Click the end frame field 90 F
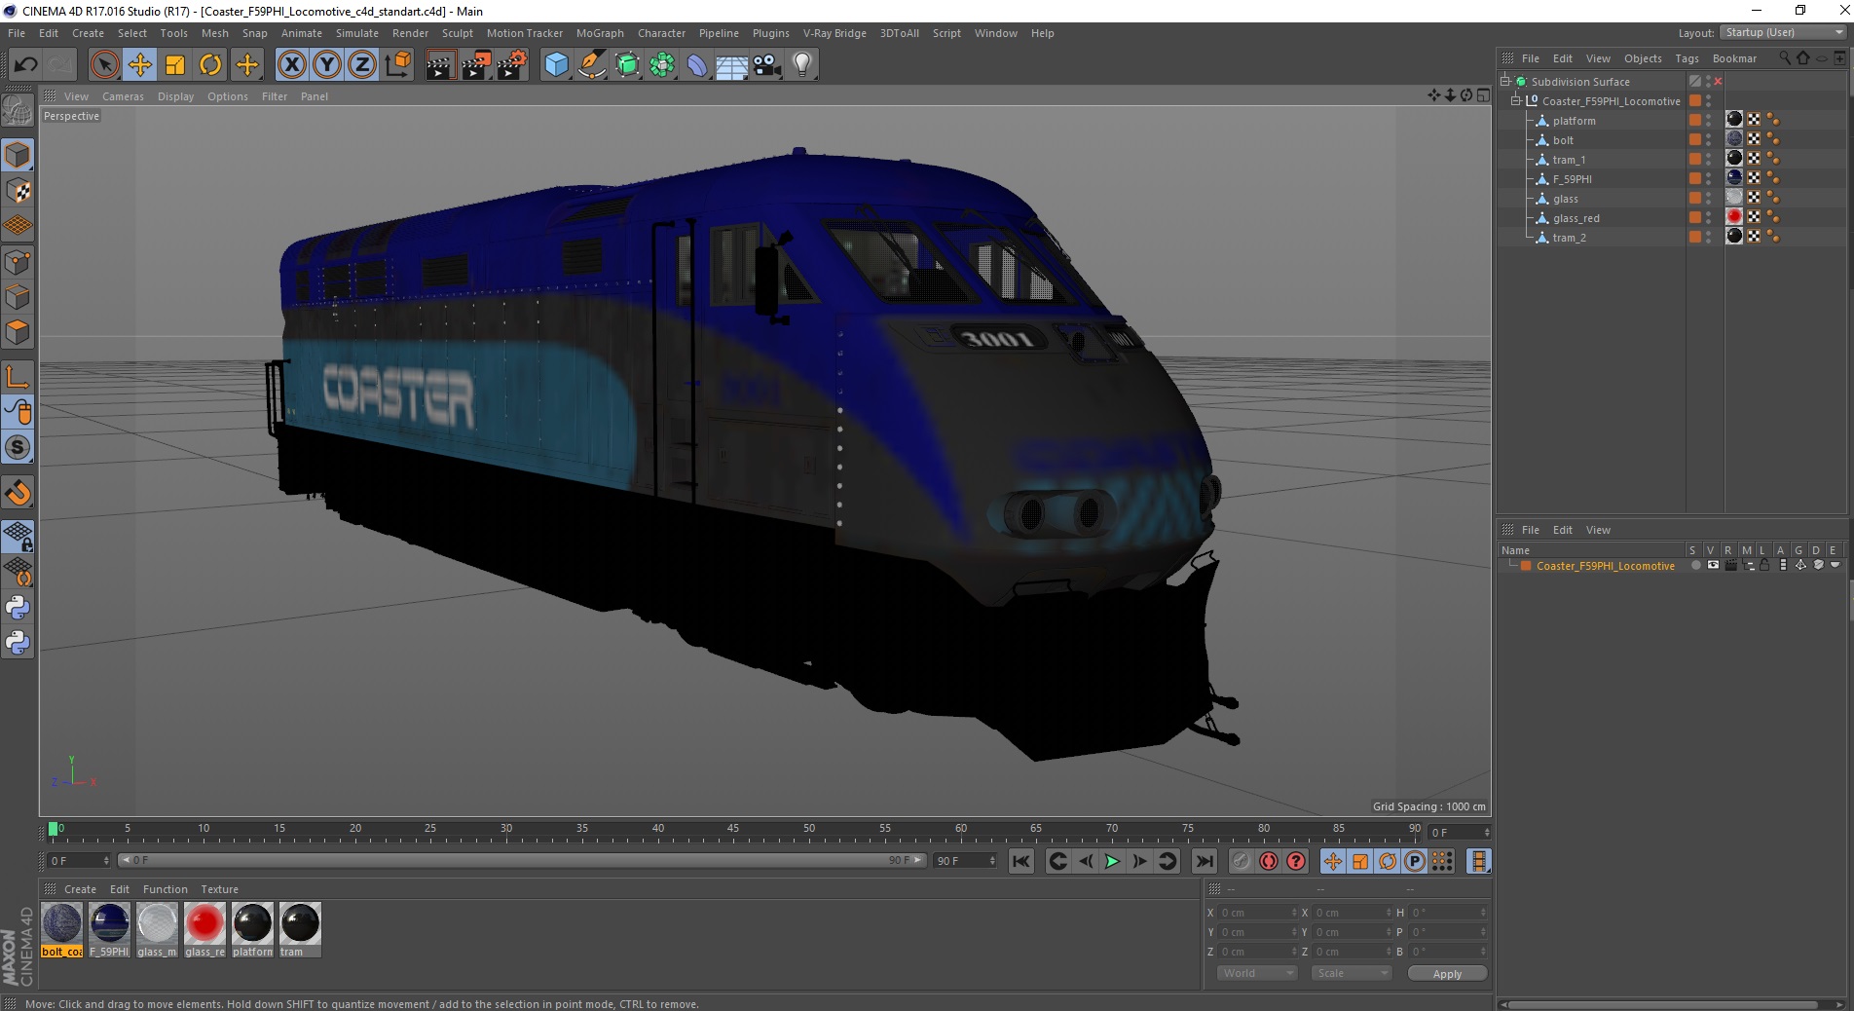The height and width of the screenshot is (1011, 1854). 965,861
